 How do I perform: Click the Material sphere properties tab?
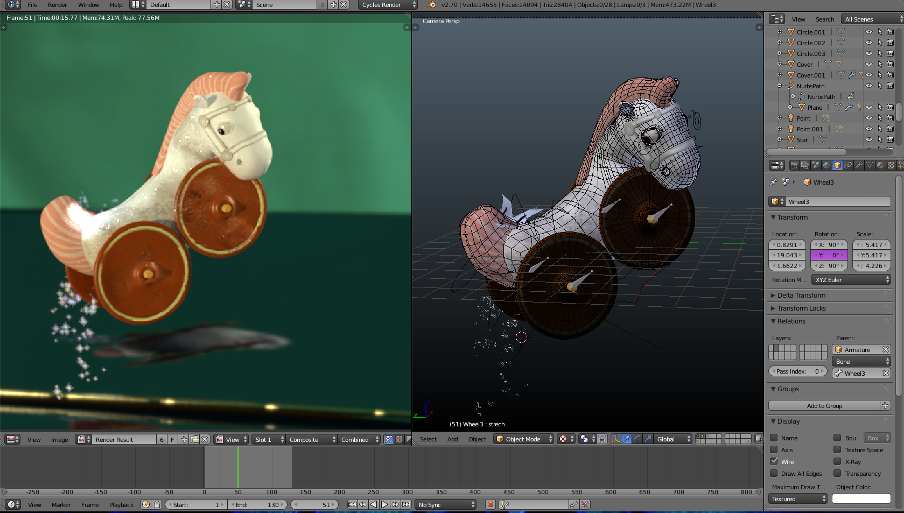tap(880, 166)
